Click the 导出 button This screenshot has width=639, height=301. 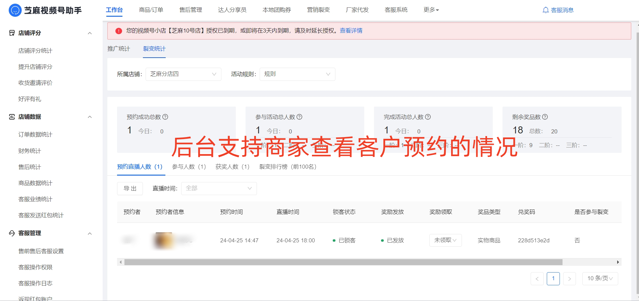tap(130, 188)
